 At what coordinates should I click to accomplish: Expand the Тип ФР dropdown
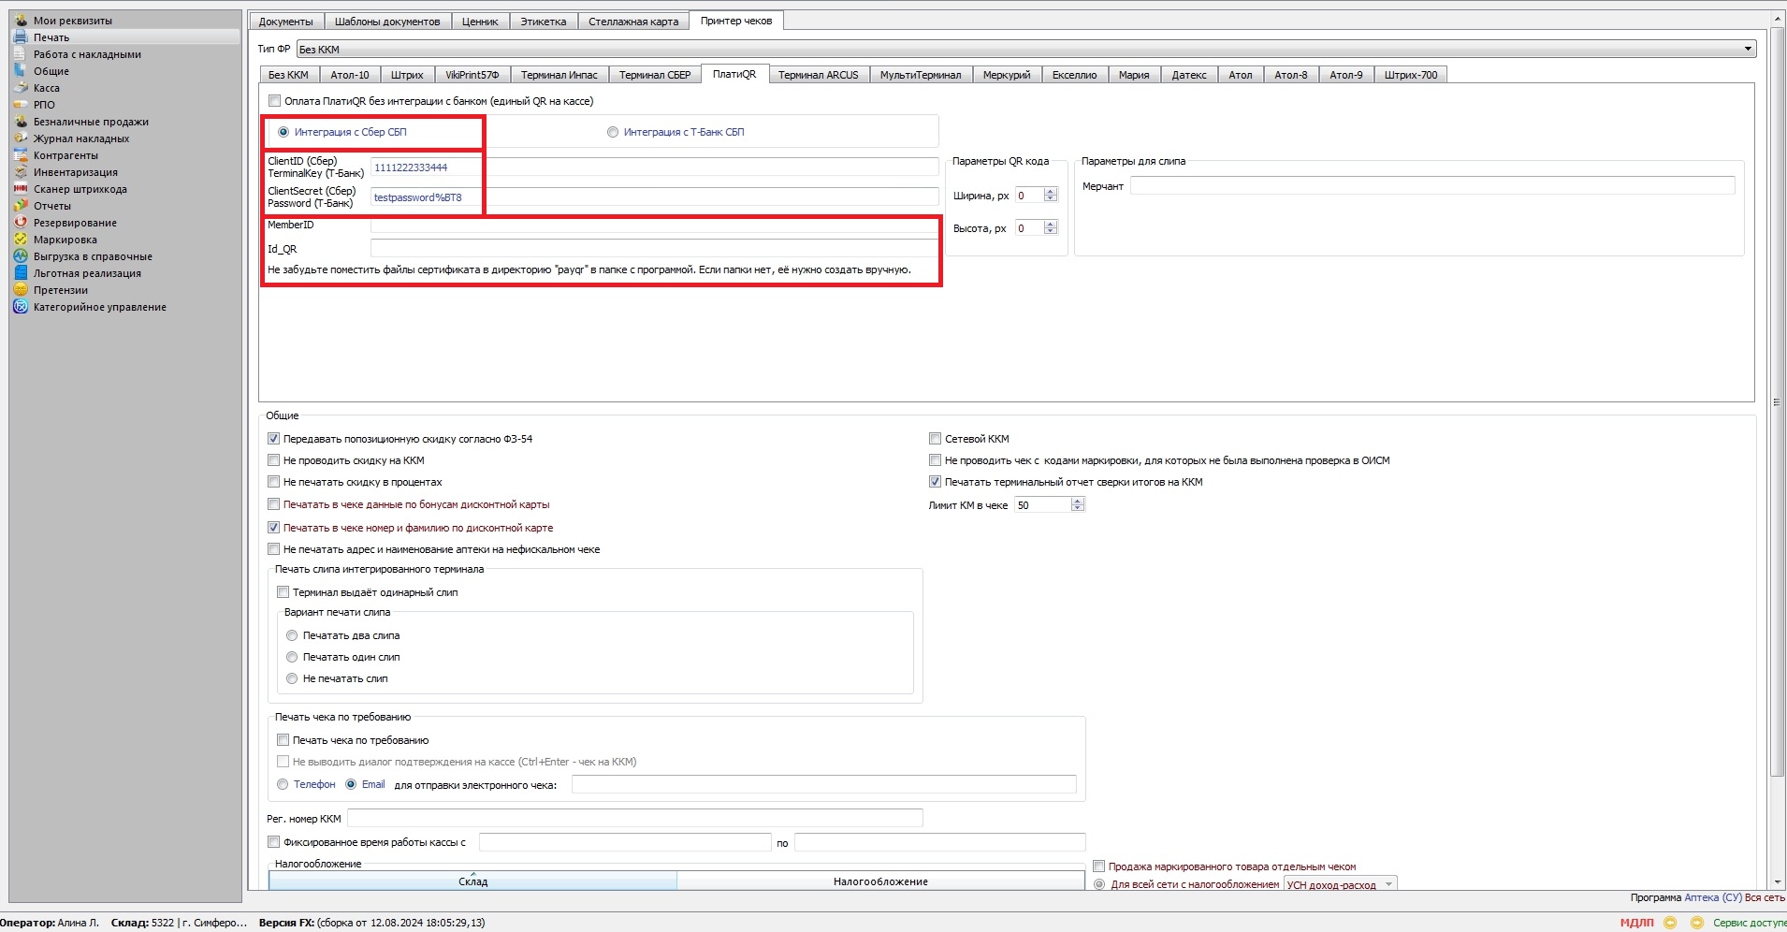(1747, 50)
